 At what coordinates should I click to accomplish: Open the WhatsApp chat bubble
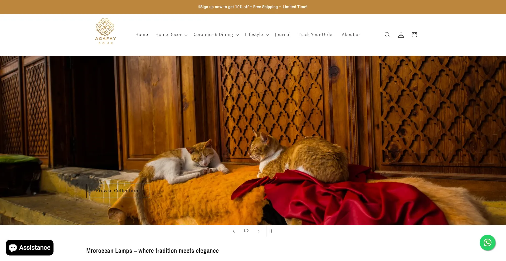pos(487,242)
